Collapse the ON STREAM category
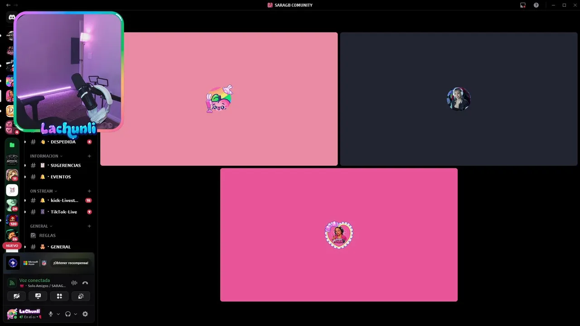The width and height of the screenshot is (580, 326). click(x=43, y=191)
